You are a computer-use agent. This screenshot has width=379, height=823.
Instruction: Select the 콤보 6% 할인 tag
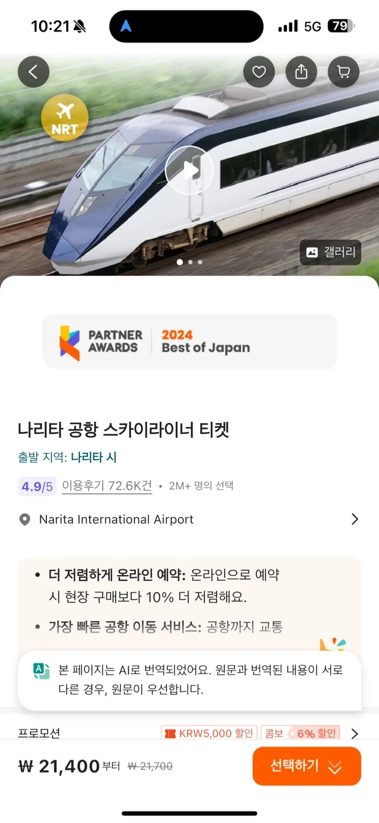pos(301,733)
